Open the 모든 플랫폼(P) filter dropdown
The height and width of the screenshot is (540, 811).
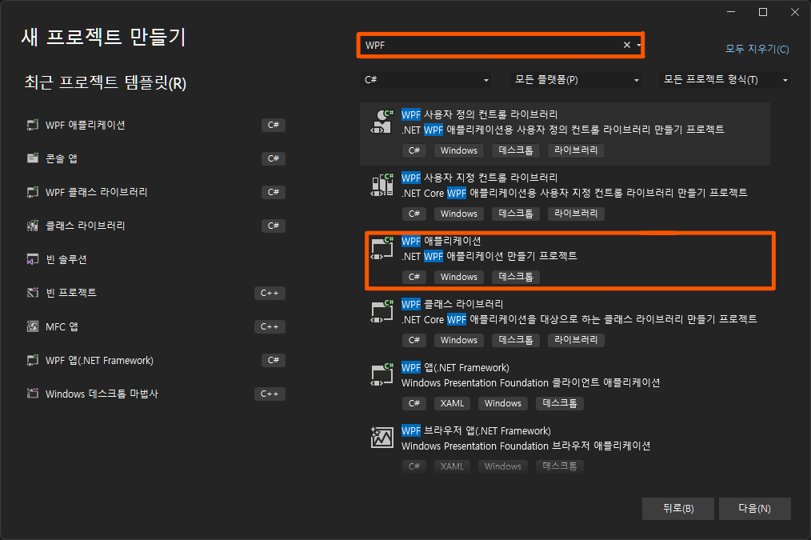coord(576,80)
